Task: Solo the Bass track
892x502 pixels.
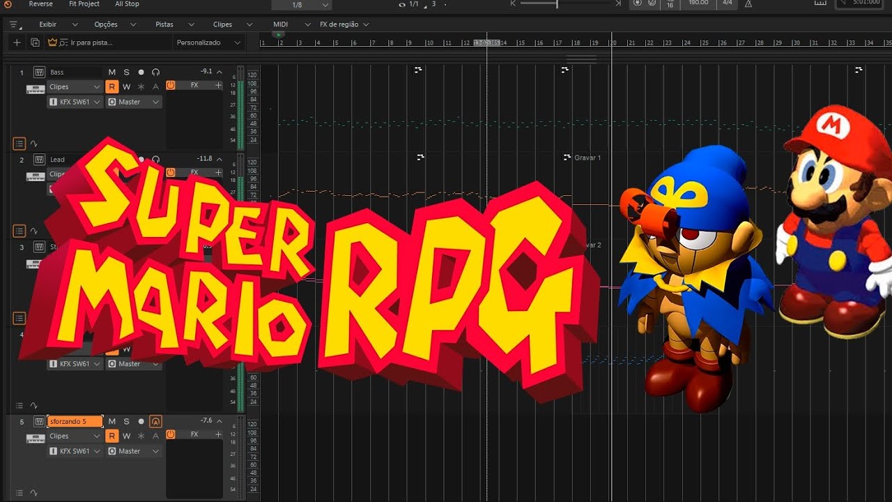Action: pos(126,72)
